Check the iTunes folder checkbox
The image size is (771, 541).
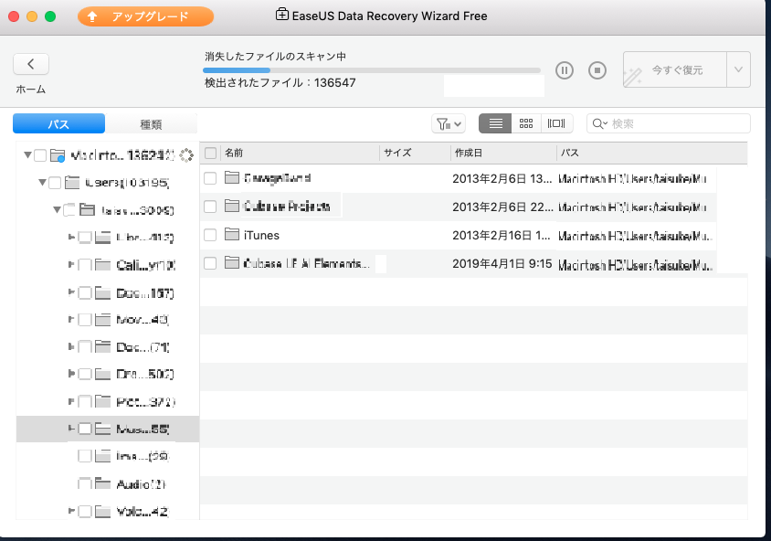pyautogui.click(x=210, y=235)
